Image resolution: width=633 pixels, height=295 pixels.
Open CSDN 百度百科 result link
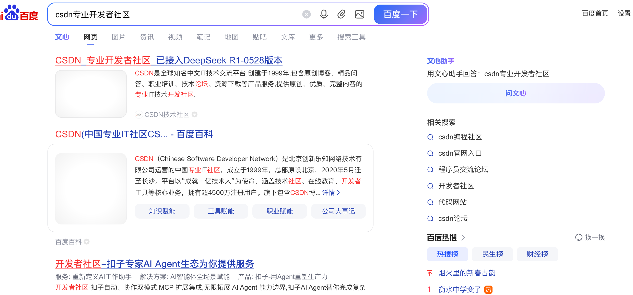[134, 134]
